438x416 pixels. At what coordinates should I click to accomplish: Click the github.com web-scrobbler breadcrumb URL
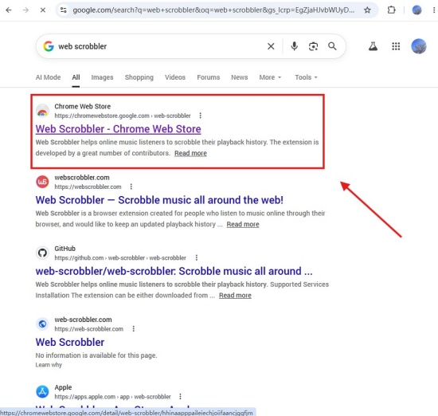(x=120, y=257)
